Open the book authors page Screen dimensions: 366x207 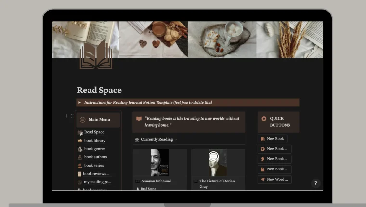tap(95, 157)
